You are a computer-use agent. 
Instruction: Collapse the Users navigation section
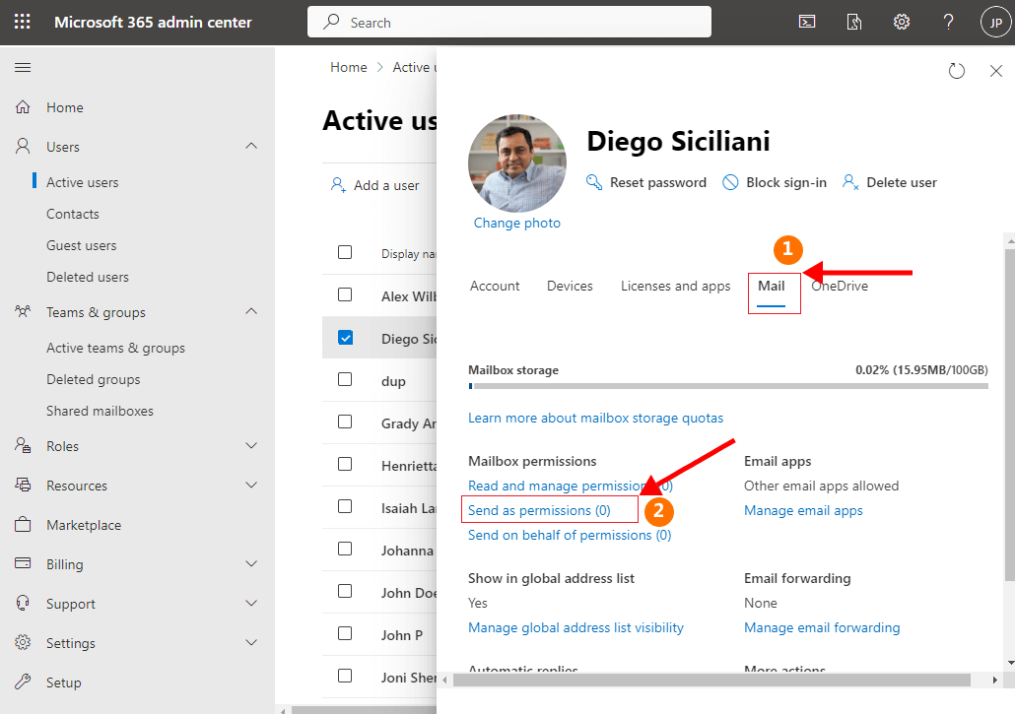[251, 147]
